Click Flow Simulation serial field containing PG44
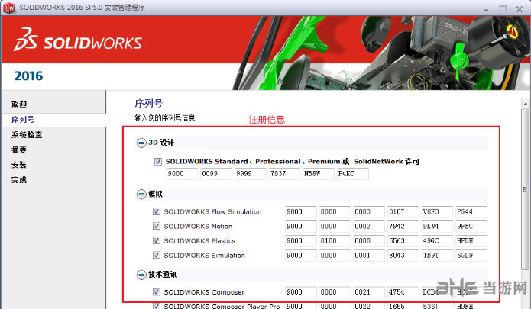Image resolution: width=531 pixels, height=309 pixels. point(471,211)
